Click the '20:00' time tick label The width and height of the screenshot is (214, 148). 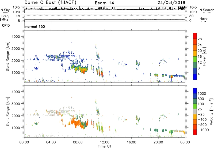coord(158,142)
